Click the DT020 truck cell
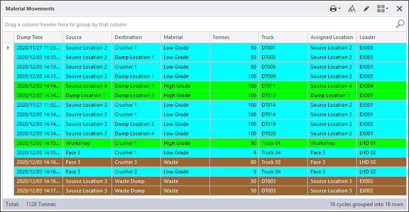The width and height of the screenshot is (409, 212). 283,133
